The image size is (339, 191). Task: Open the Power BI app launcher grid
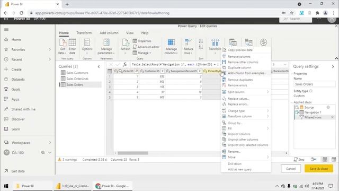[6, 19]
